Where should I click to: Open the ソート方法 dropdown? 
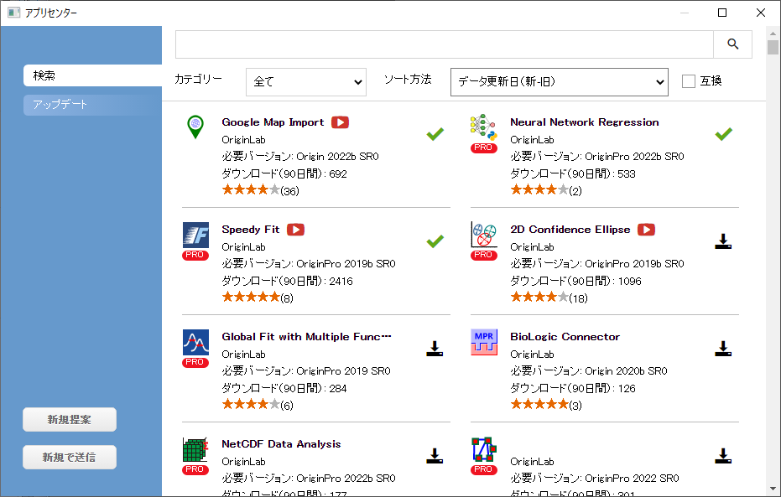click(560, 82)
